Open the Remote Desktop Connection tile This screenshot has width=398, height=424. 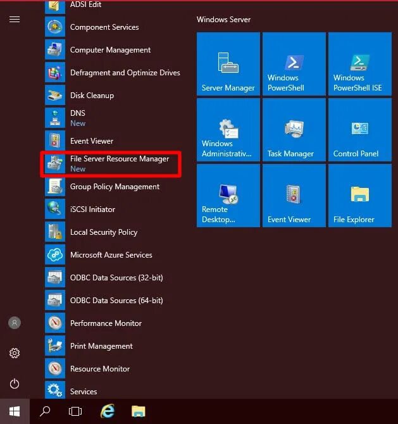228,196
